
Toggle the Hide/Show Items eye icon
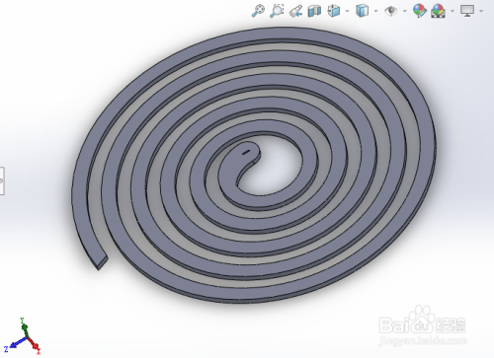[x=390, y=11]
